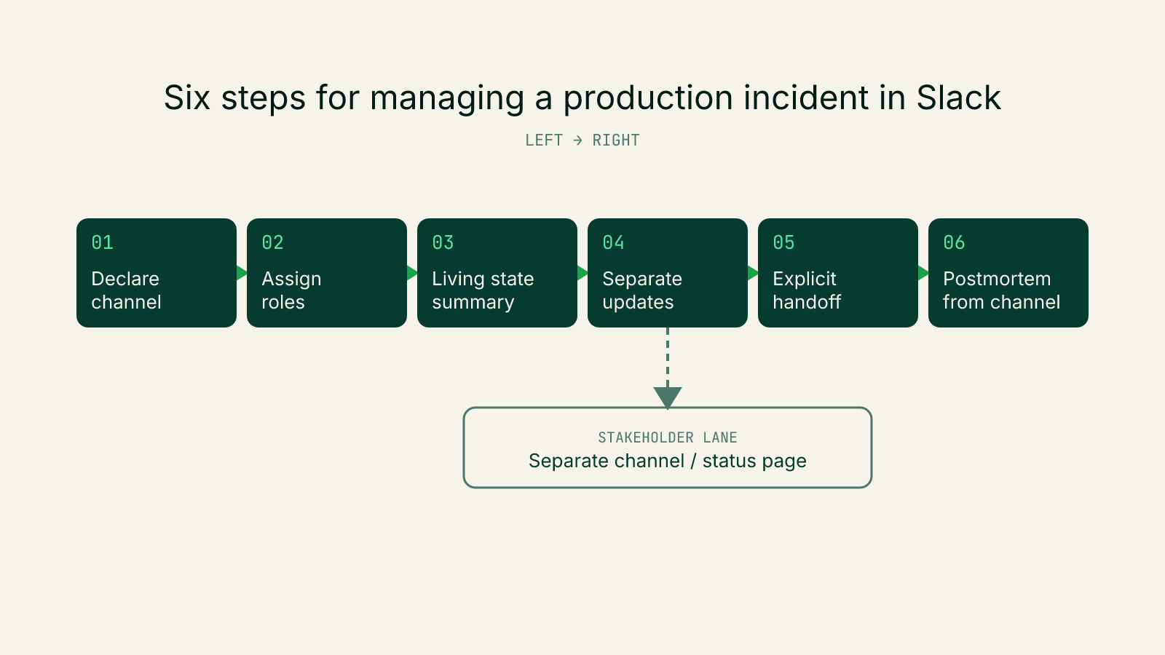Click the '03 Living state summary' card
The width and height of the screenshot is (1165, 655).
click(x=497, y=273)
